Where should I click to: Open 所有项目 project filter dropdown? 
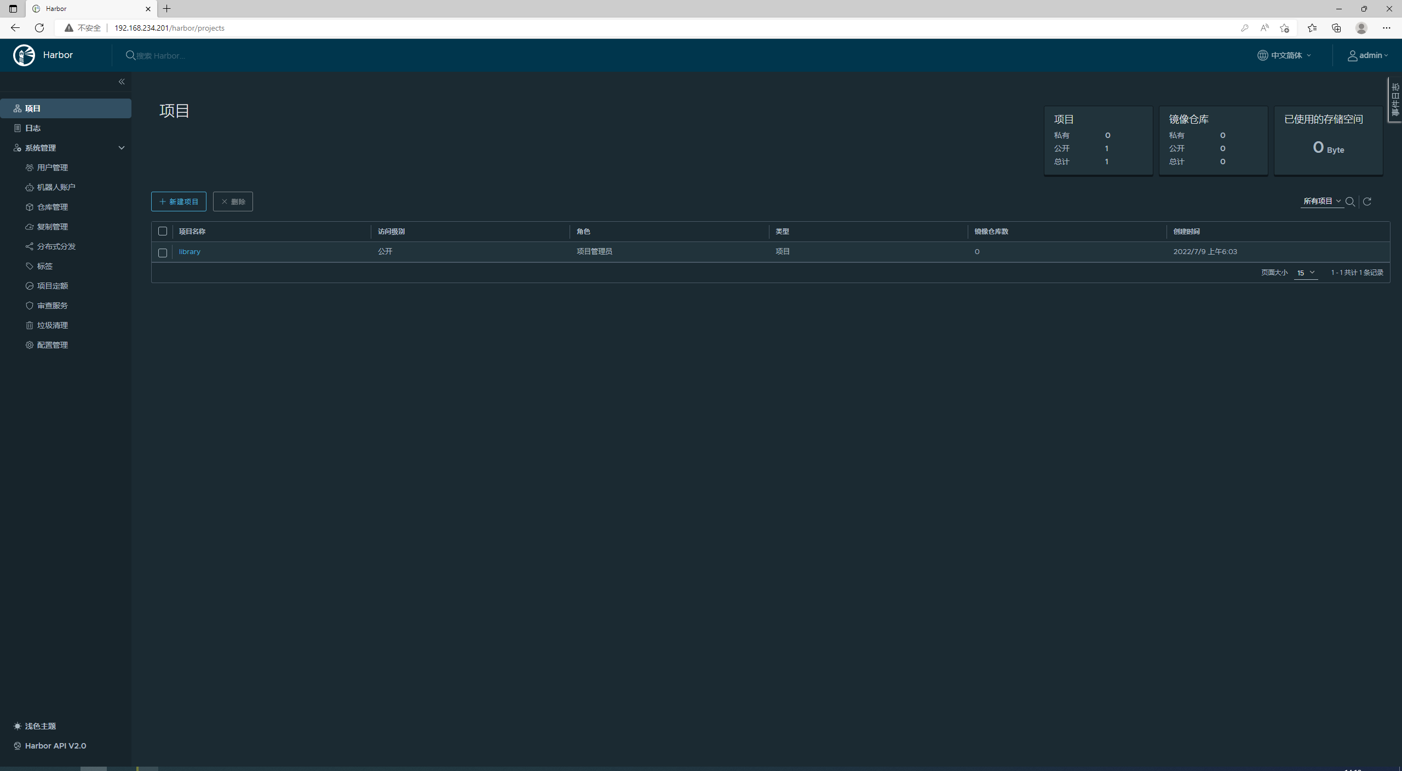[x=1321, y=202]
